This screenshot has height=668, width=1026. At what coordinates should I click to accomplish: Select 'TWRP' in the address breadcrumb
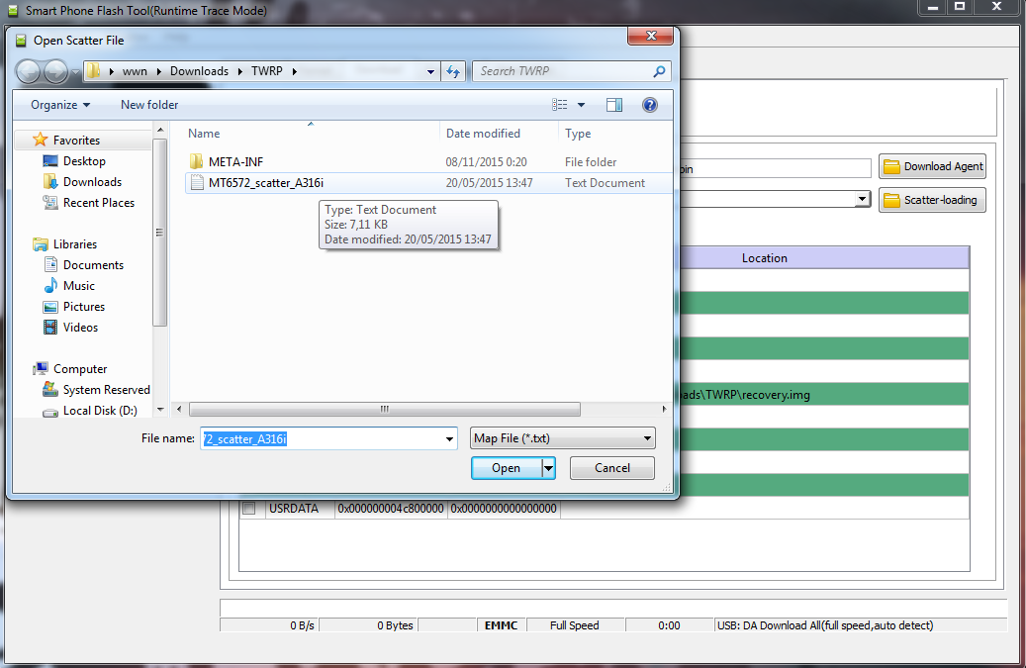tap(267, 71)
